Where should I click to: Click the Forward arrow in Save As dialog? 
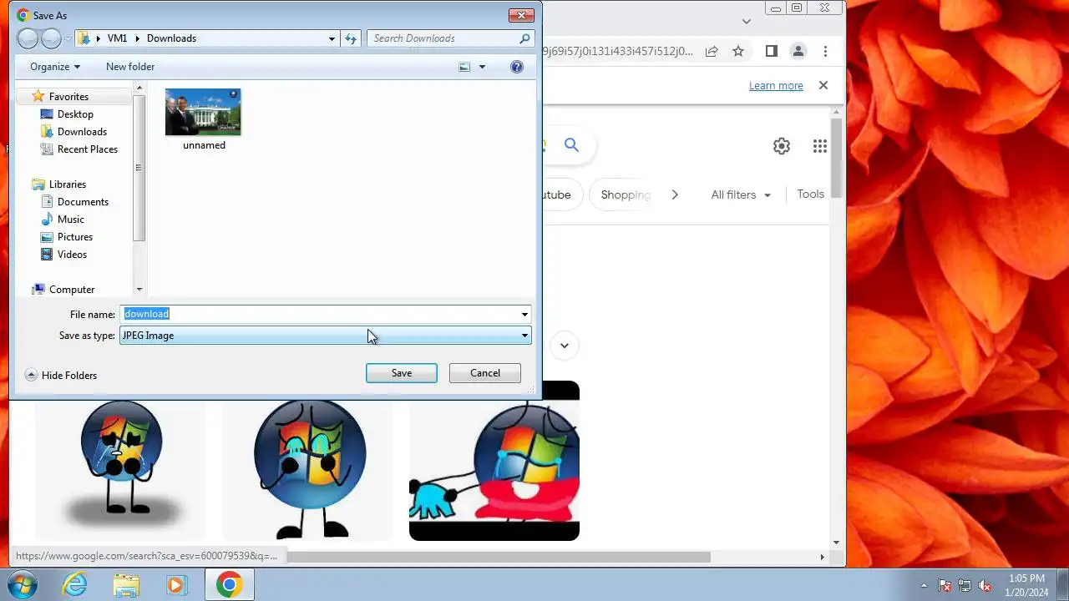pyautogui.click(x=51, y=38)
